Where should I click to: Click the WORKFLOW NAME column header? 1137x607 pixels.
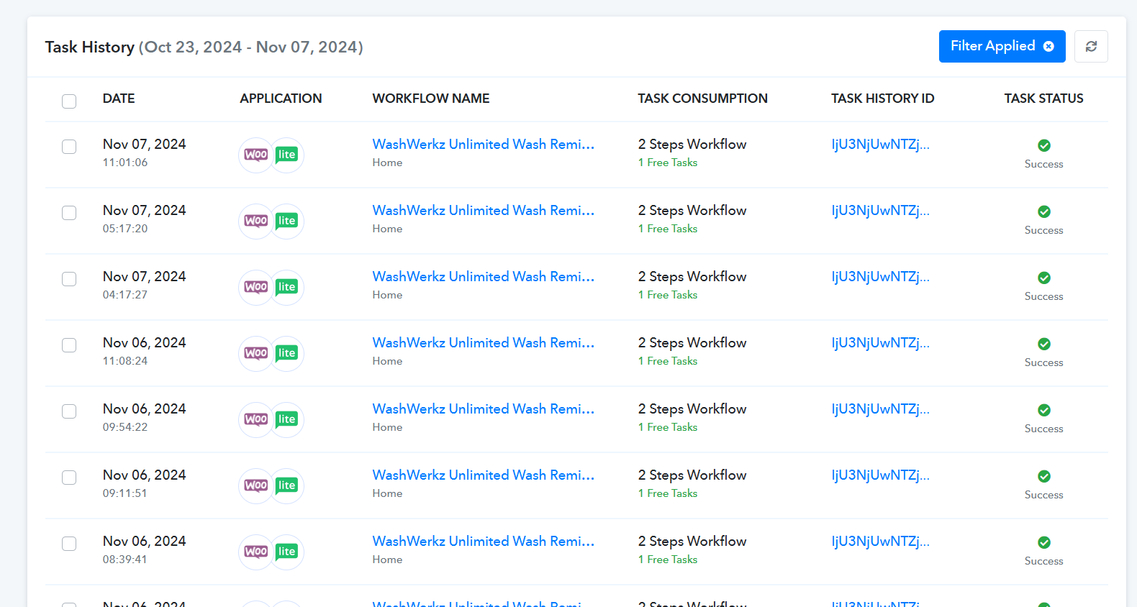[431, 99]
